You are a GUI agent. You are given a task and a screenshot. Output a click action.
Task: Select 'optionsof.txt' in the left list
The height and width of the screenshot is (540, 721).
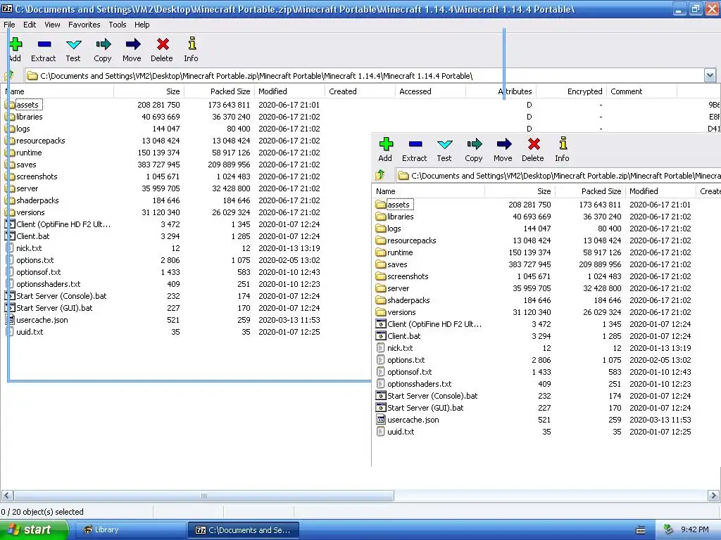point(39,272)
